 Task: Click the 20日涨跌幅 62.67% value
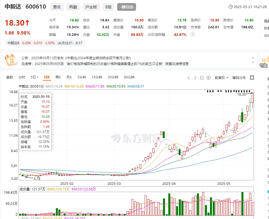180,35
